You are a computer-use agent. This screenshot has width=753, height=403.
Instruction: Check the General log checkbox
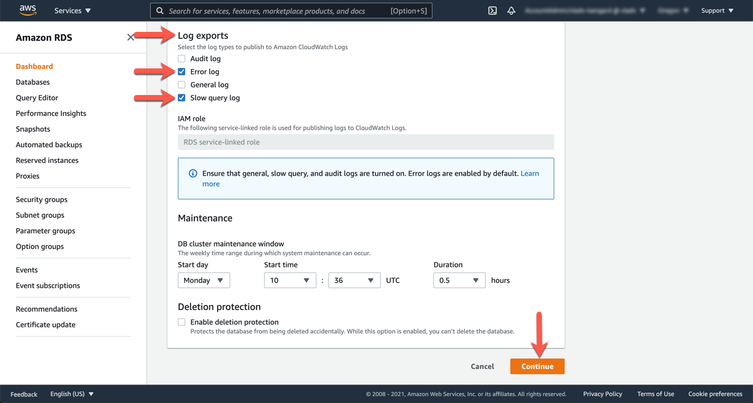(181, 85)
